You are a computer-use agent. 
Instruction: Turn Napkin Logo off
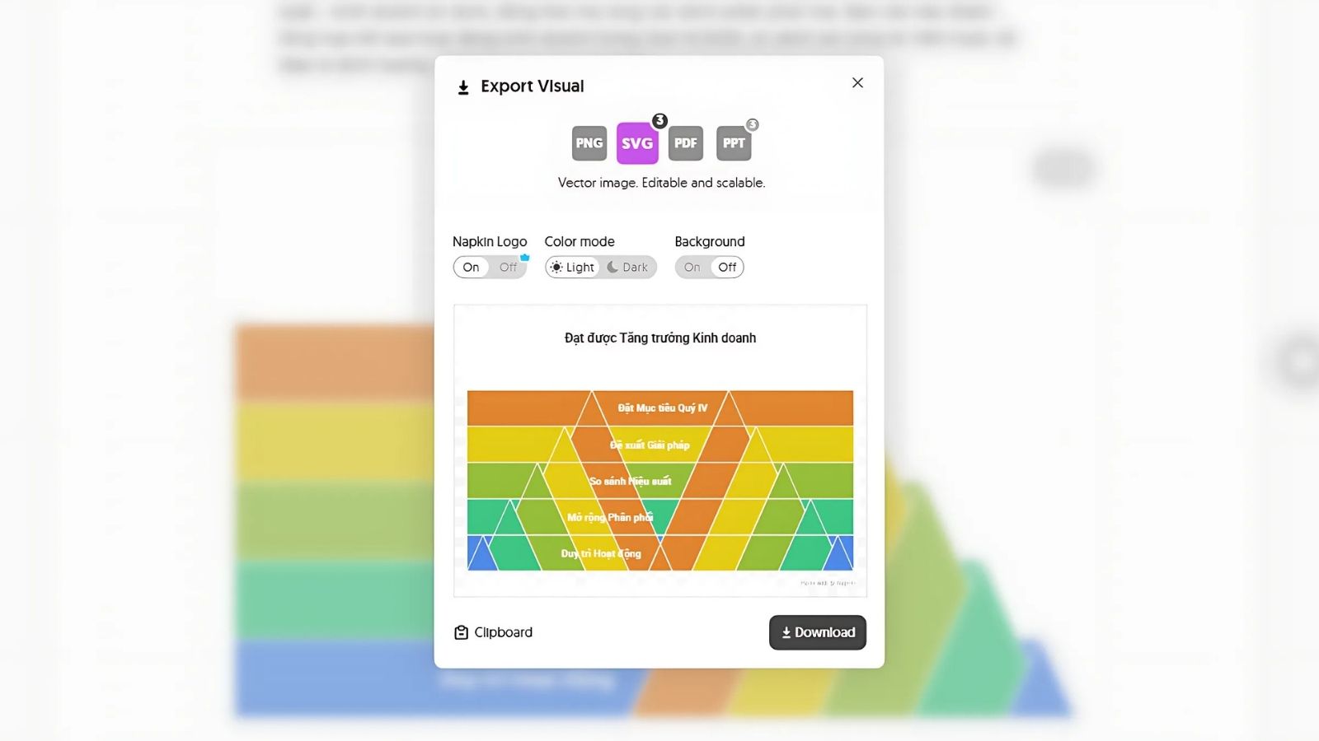coord(508,268)
